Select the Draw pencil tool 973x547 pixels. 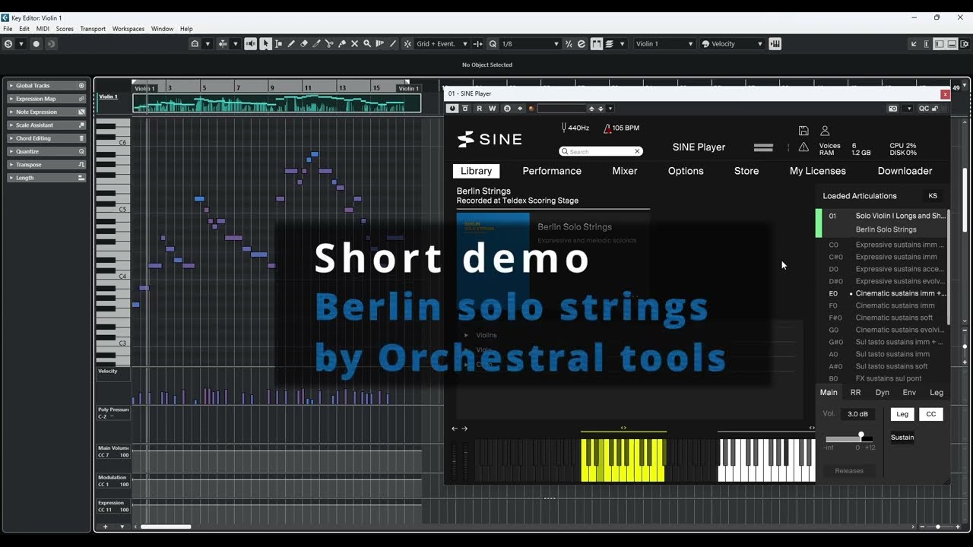coord(291,44)
